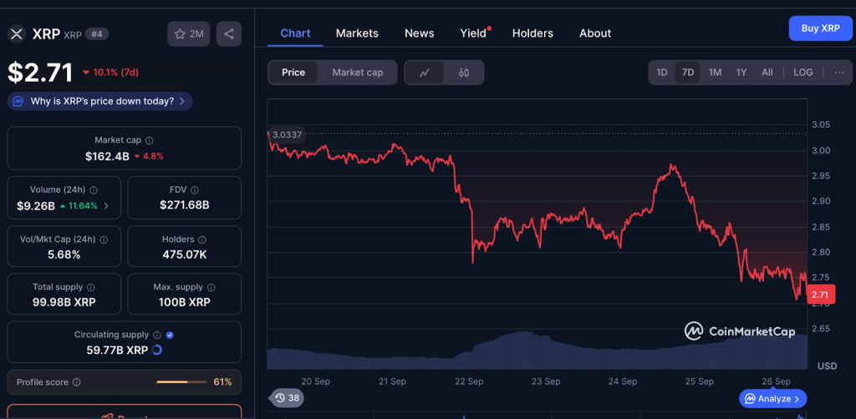
Task: Select the line chart icon
Action: 424,73
